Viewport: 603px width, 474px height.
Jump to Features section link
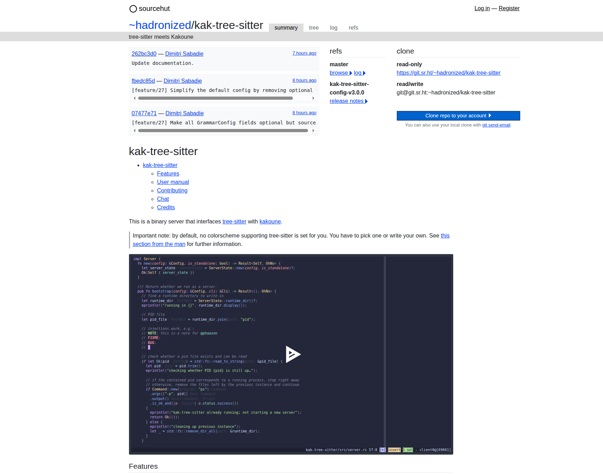(168, 174)
